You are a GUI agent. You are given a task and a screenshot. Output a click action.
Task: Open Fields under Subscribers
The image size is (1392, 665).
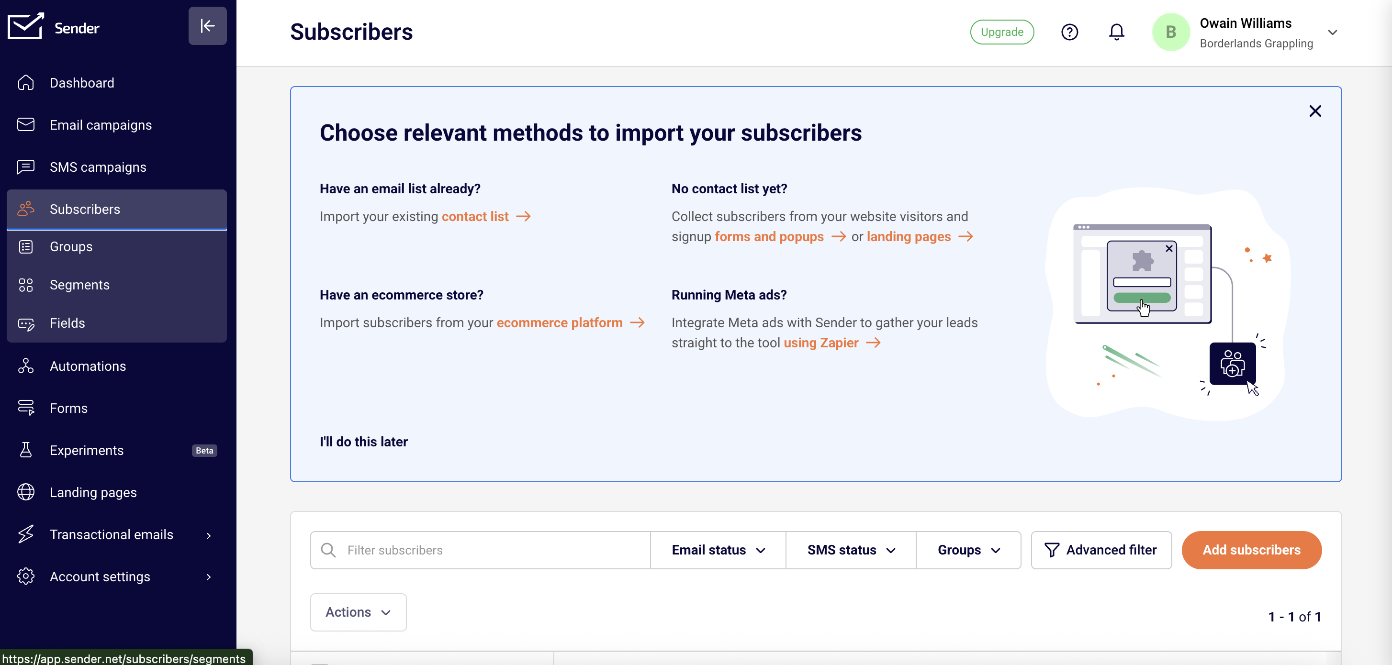pos(117,323)
